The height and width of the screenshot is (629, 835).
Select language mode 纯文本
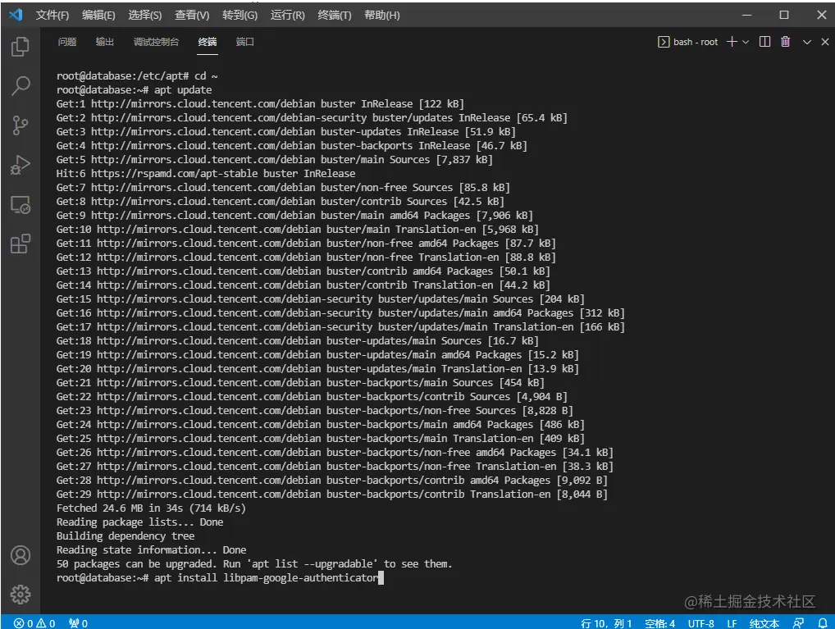[764, 622]
